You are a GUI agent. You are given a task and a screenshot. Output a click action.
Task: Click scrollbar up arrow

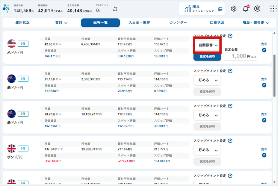coord(275,33)
